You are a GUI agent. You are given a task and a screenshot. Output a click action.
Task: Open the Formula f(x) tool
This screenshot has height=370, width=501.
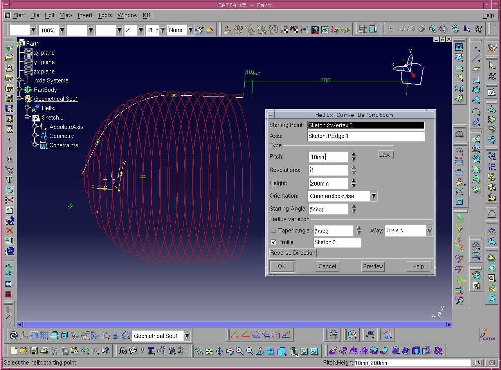click(123, 350)
